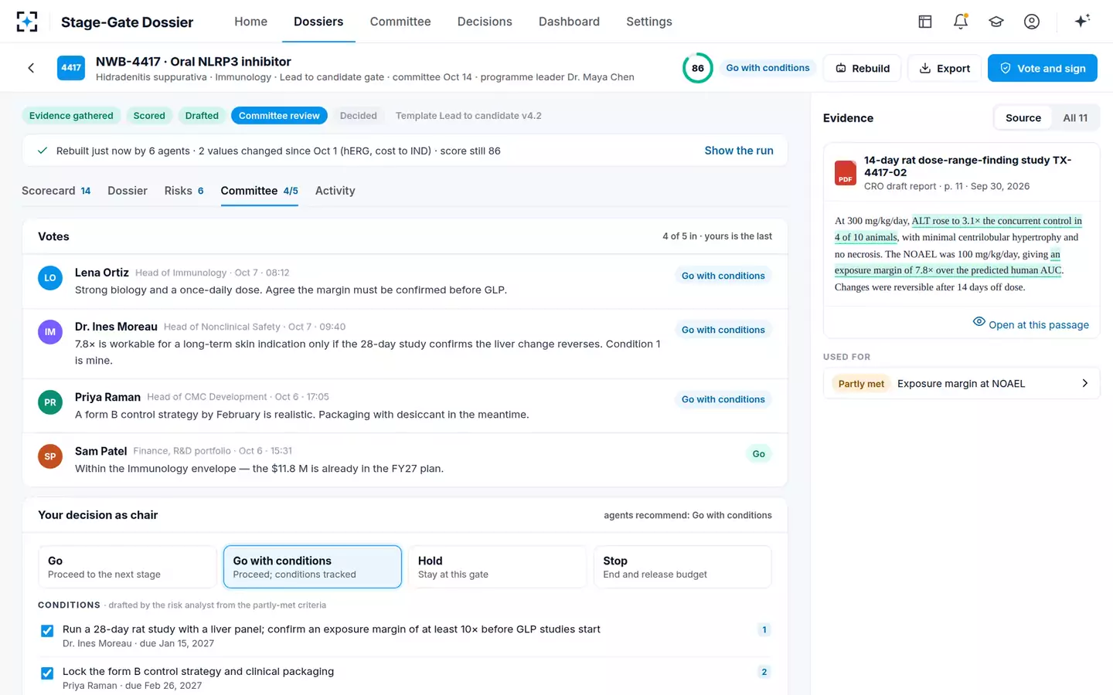Switch to the Risks tab
Image resolution: width=1113 pixels, height=695 pixels.
184,191
